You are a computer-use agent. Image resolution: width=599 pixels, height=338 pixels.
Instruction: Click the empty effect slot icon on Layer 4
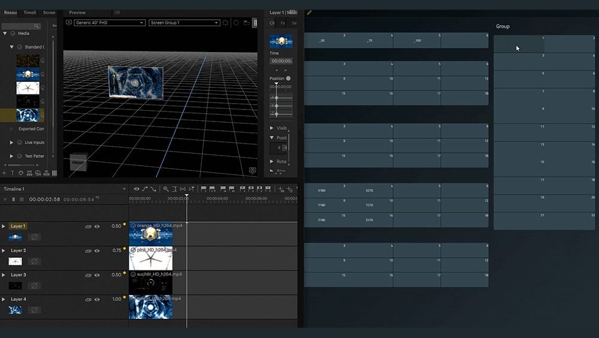34,310
